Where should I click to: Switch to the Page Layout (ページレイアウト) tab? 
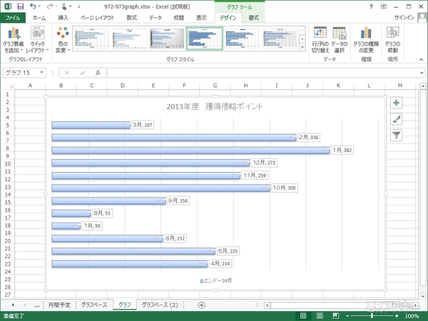[97, 18]
